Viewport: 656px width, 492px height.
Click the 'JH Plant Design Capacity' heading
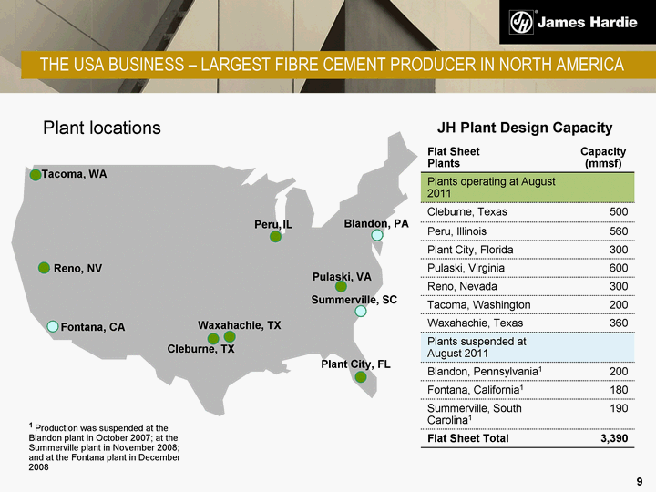click(525, 128)
